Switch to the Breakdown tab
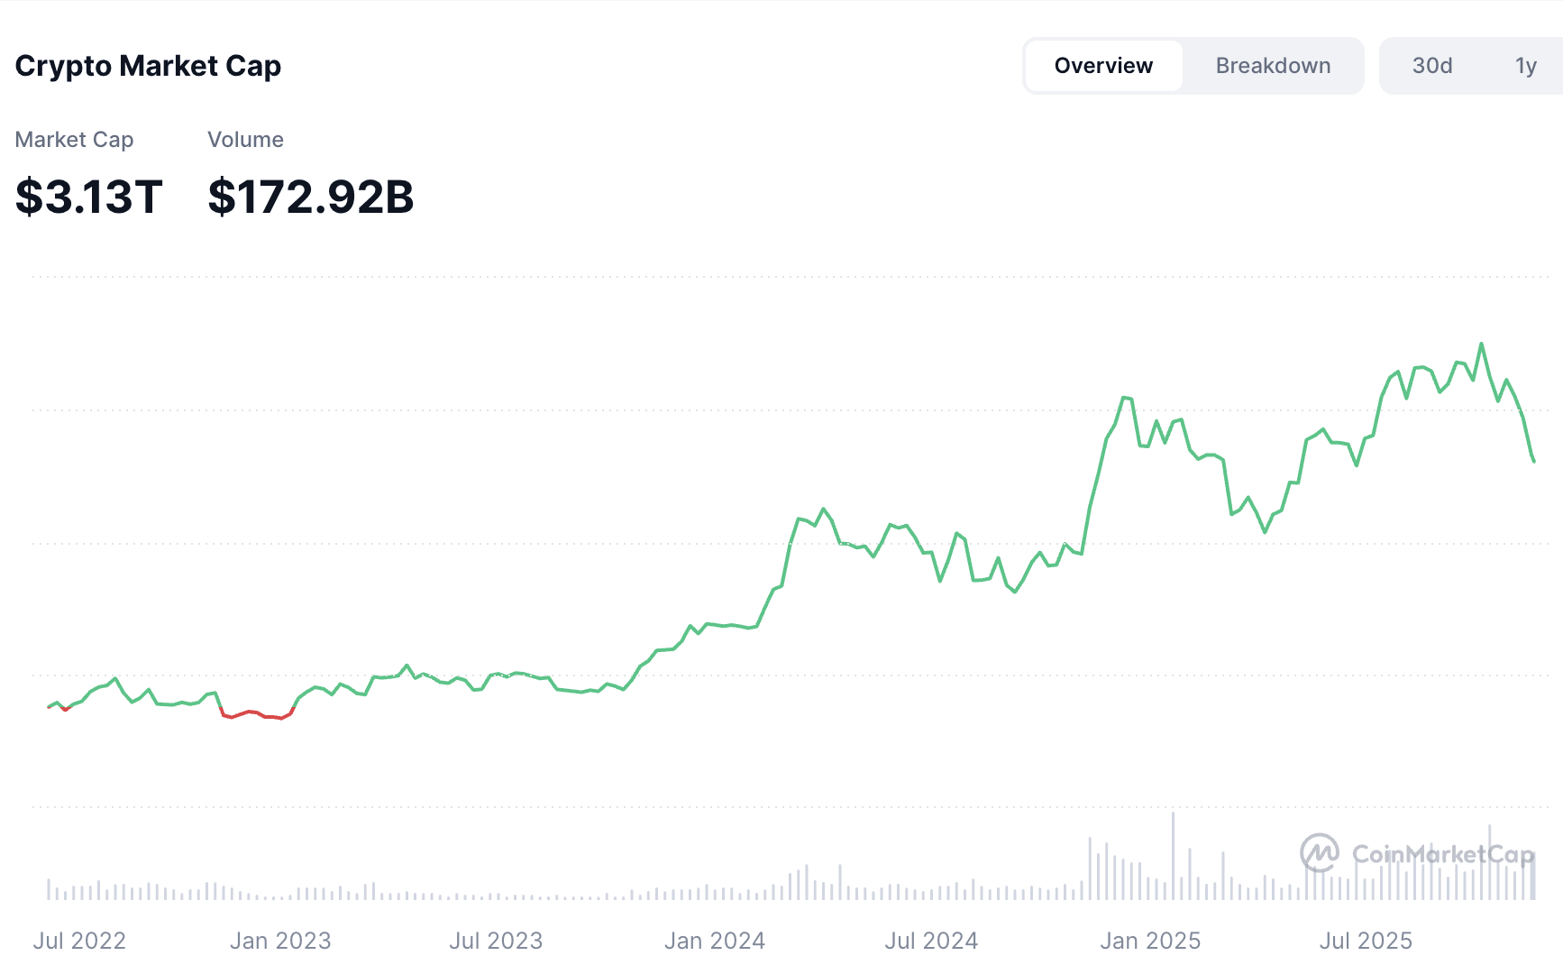1563x974 pixels. click(1273, 66)
